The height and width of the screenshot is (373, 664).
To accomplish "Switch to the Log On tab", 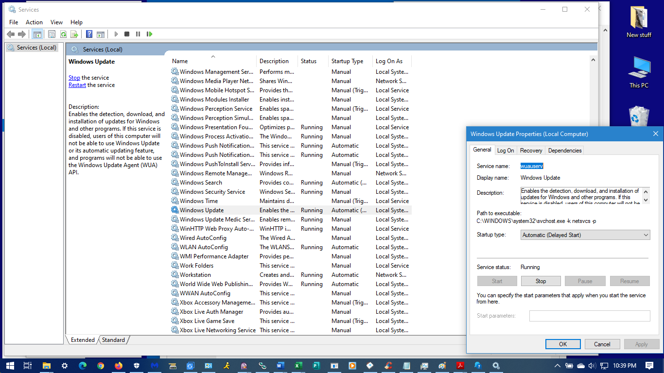I will click(506, 151).
